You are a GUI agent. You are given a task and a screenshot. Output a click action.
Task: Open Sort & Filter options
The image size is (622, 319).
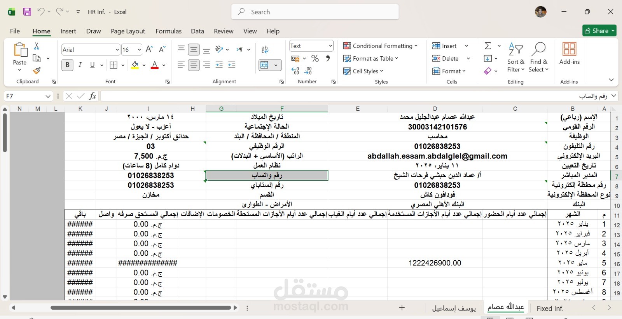point(516,58)
